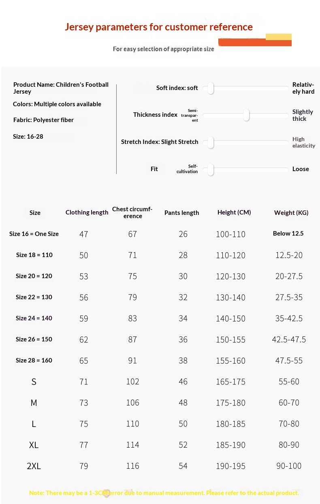This screenshot has width=320, height=504.
Task: Click the 165-175 height cell
Action: click(x=230, y=382)
